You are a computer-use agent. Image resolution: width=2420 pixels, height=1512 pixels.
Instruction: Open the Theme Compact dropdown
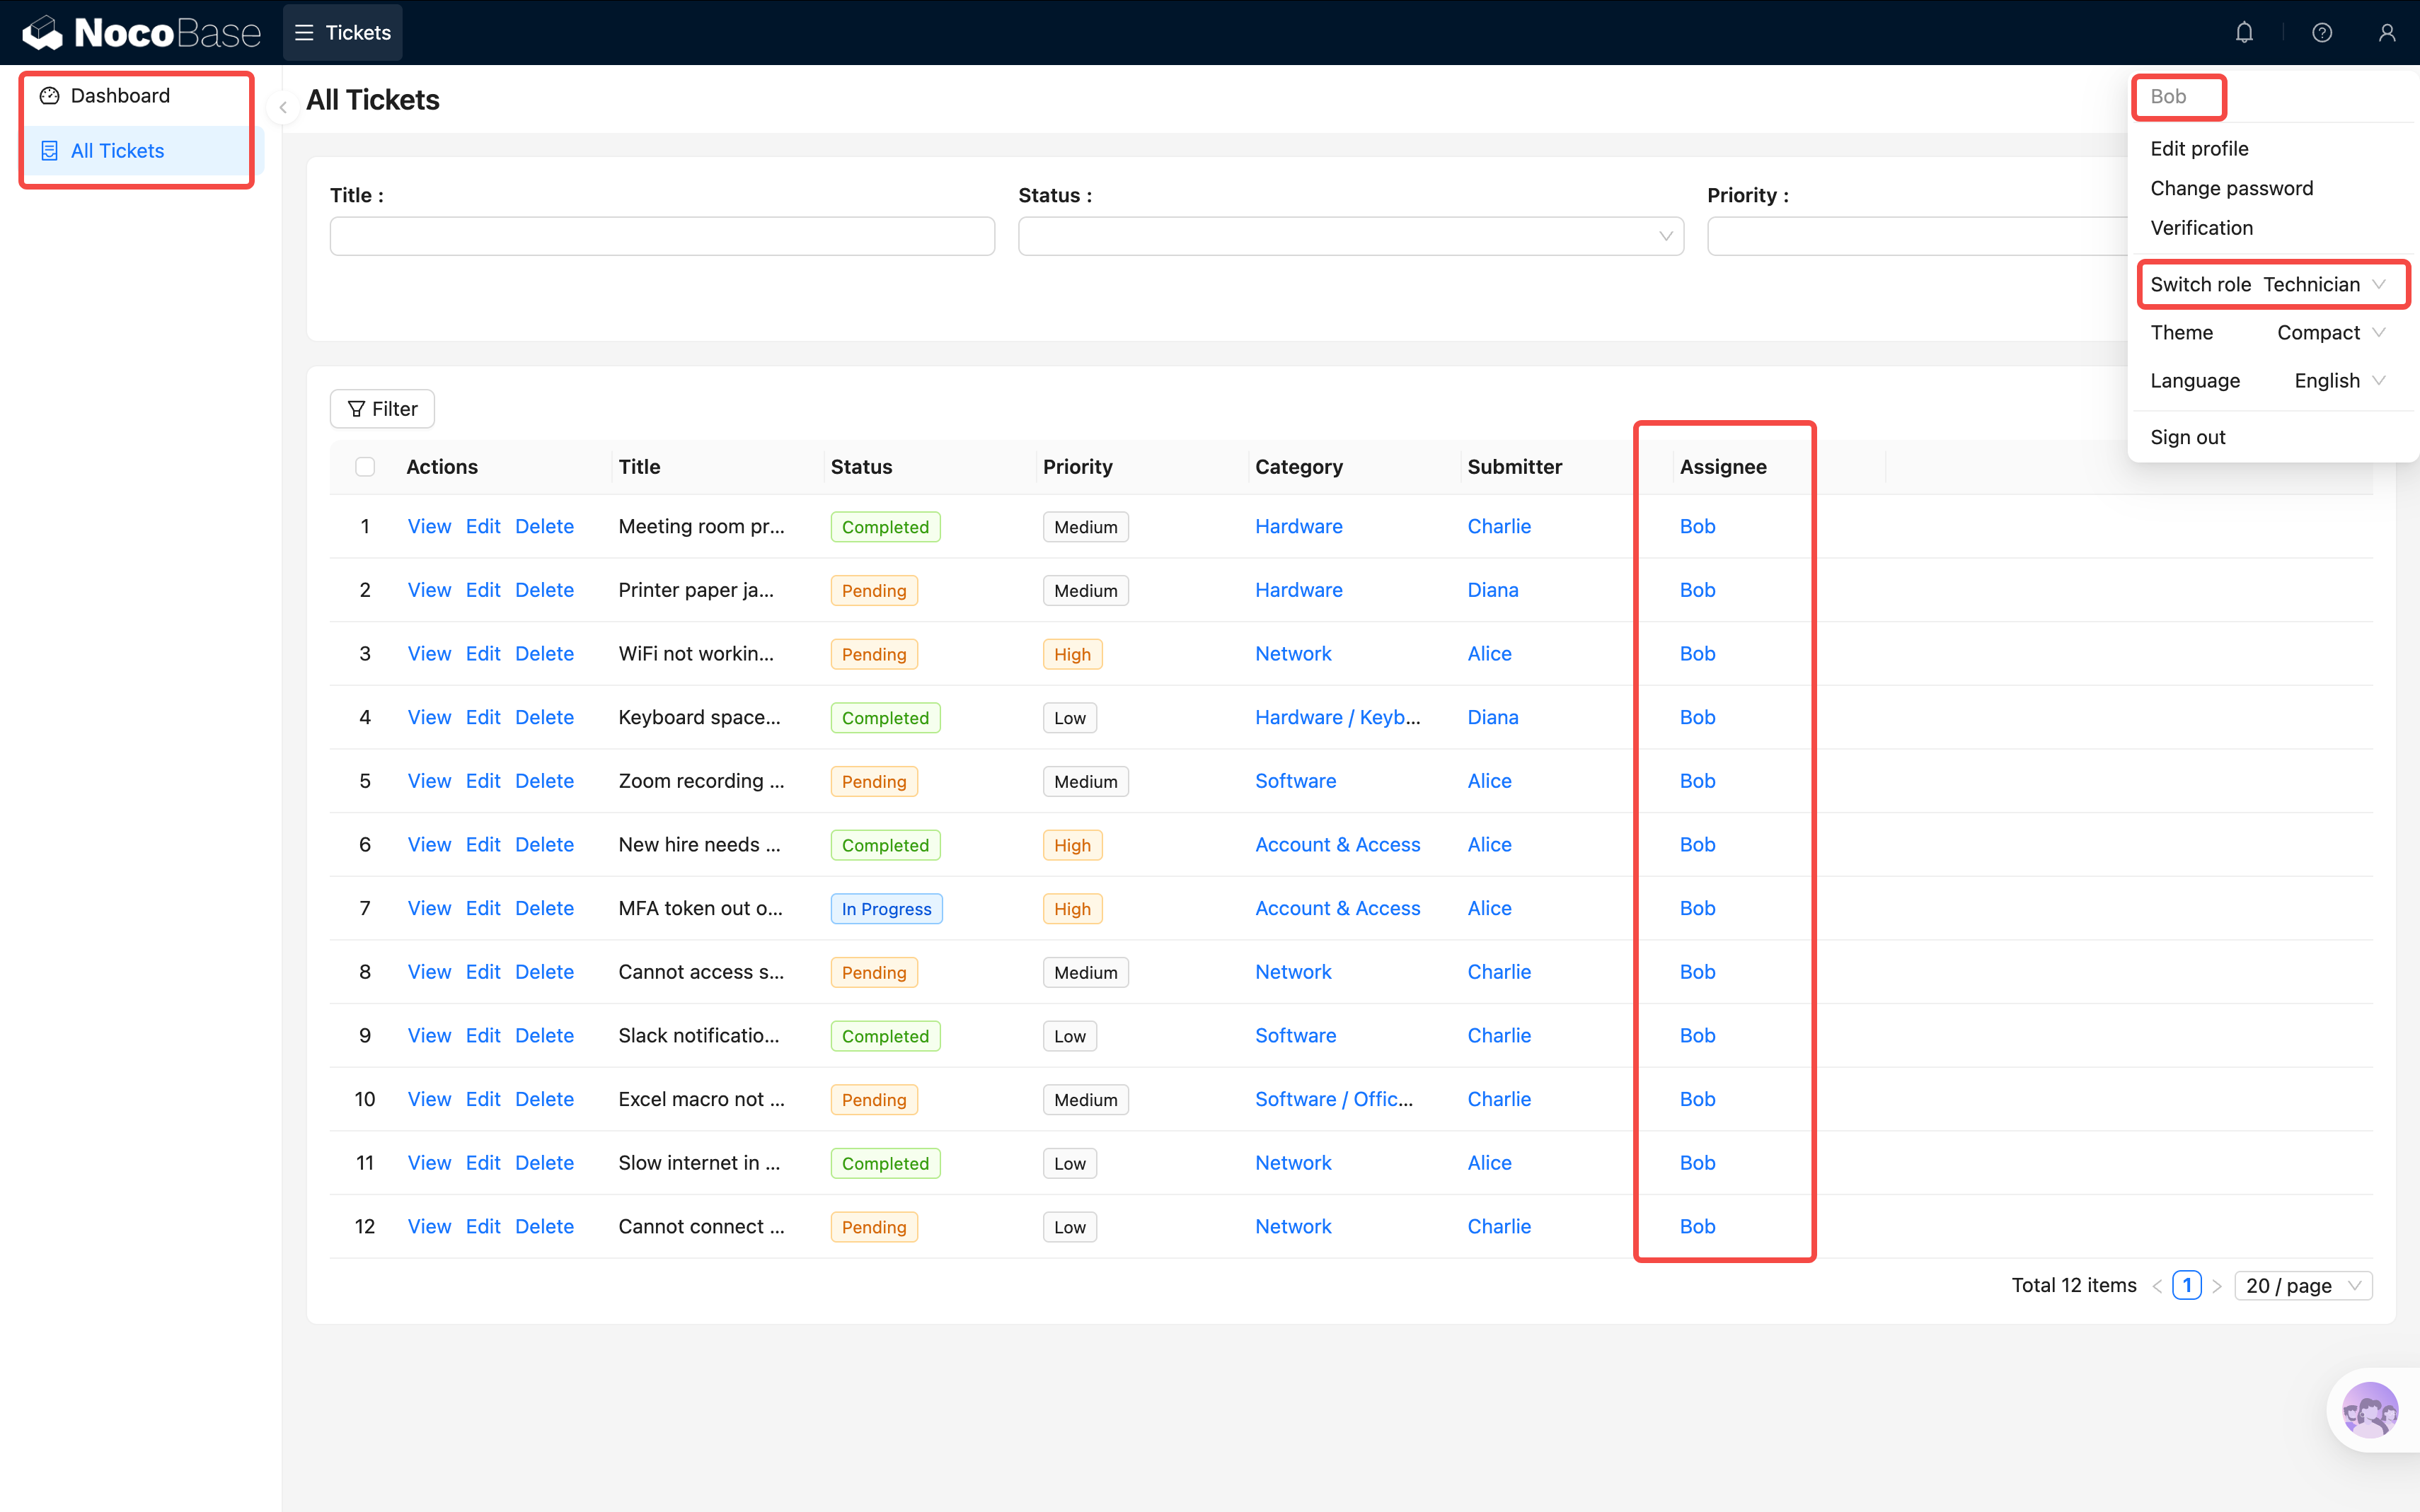tap(2330, 333)
